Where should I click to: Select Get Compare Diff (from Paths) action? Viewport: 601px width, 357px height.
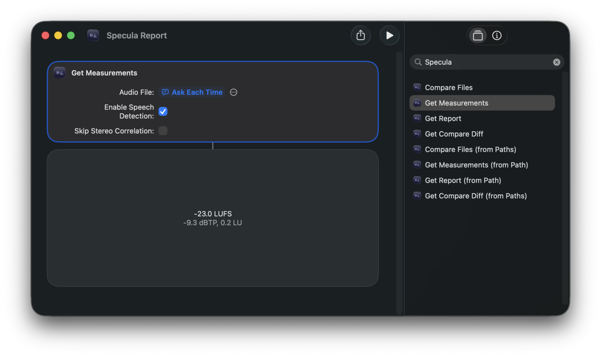482,196
